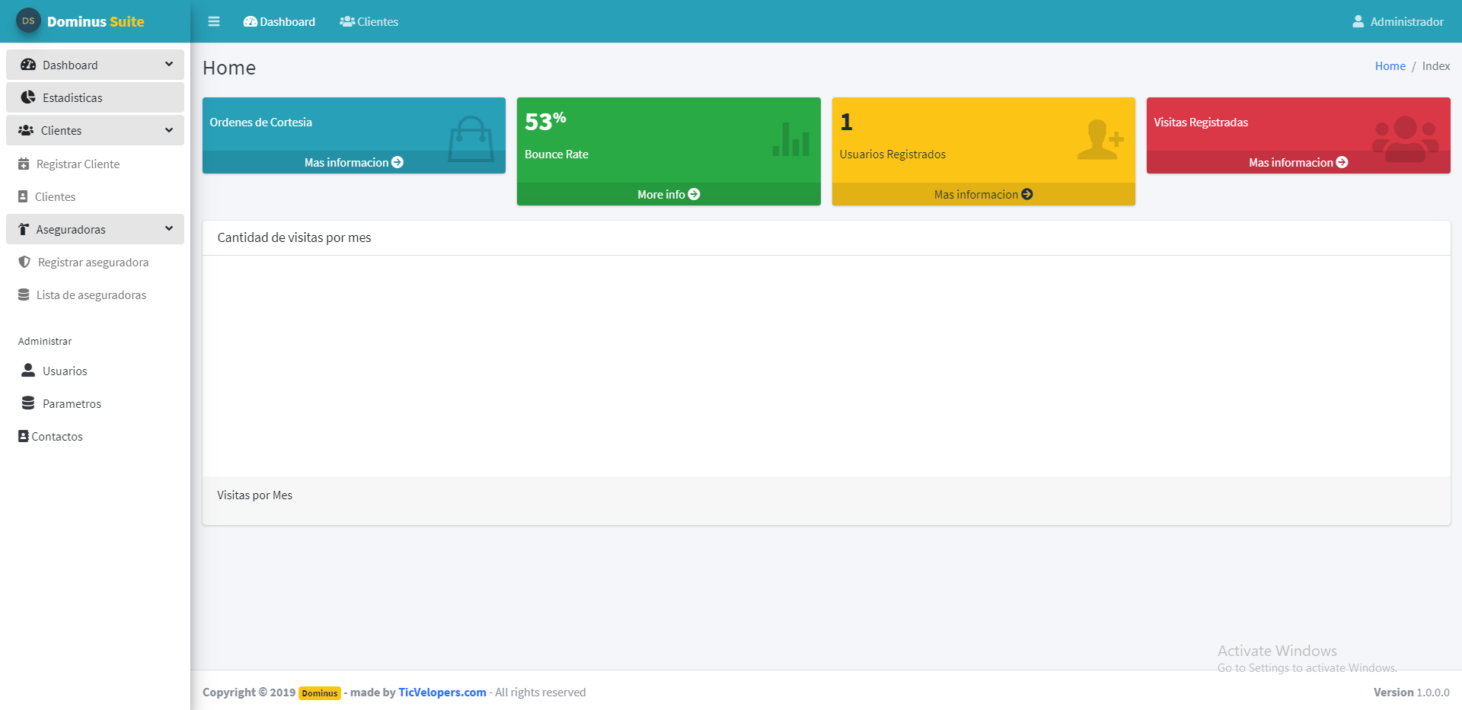Click the Administrador user icon
The height and width of the screenshot is (710, 1462).
tap(1358, 21)
